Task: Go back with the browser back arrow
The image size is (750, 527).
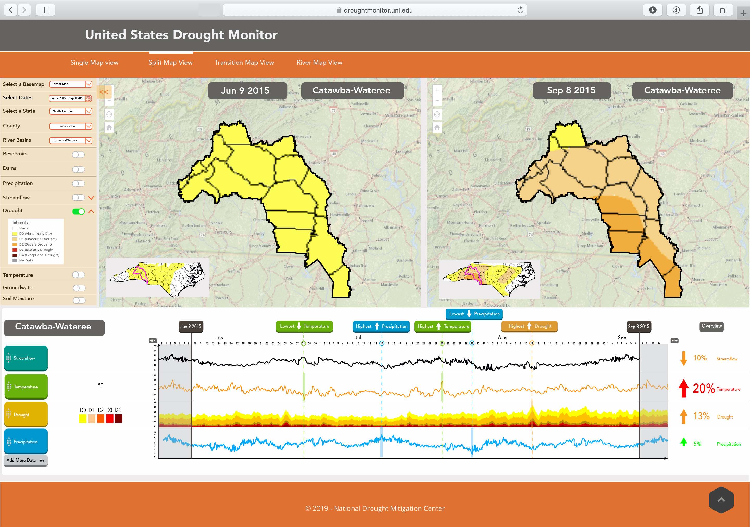Action: (x=11, y=10)
